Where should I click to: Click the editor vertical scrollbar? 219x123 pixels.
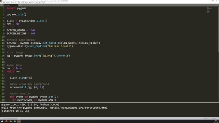point(218,29)
